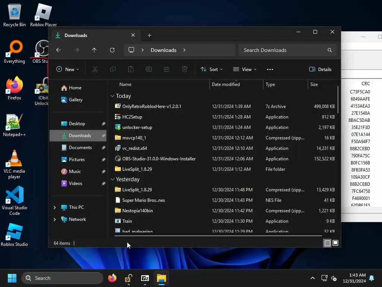Collapse the Yesterday group
The image size is (382, 287).
(x=112, y=179)
